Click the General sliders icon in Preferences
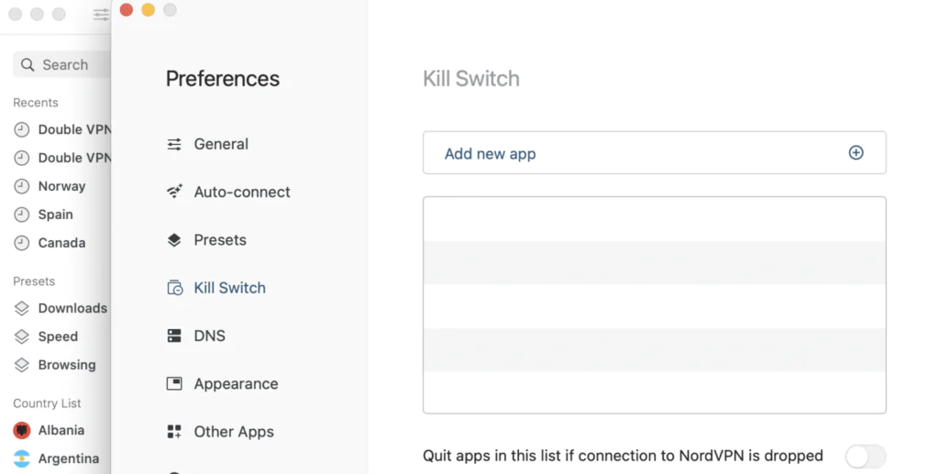The height and width of the screenshot is (474, 939). tap(174, 144)
